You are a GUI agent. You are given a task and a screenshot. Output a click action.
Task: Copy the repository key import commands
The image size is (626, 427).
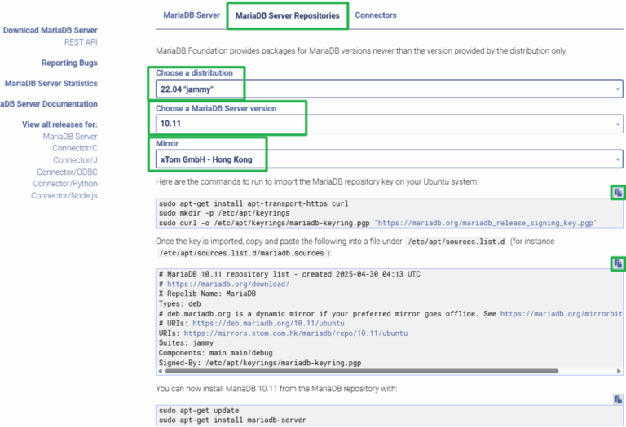tap(618, 193)
